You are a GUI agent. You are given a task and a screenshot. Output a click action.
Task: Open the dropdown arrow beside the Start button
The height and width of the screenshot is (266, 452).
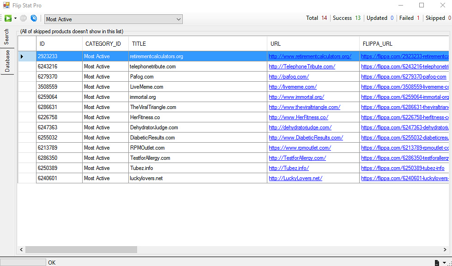[15, 18]
